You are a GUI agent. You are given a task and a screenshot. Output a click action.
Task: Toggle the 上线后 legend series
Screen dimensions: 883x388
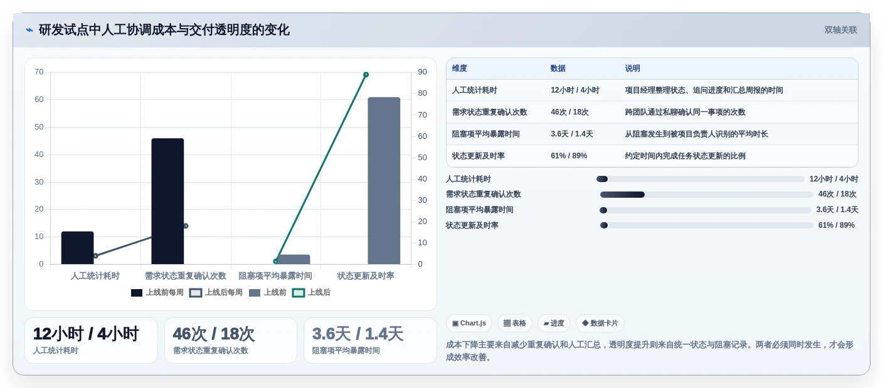pyautogui.click(x=312, y=293)
